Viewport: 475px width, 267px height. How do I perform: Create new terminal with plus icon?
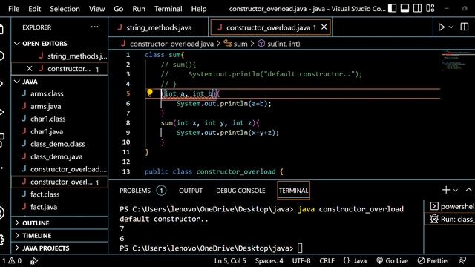(x=446, y=190)
